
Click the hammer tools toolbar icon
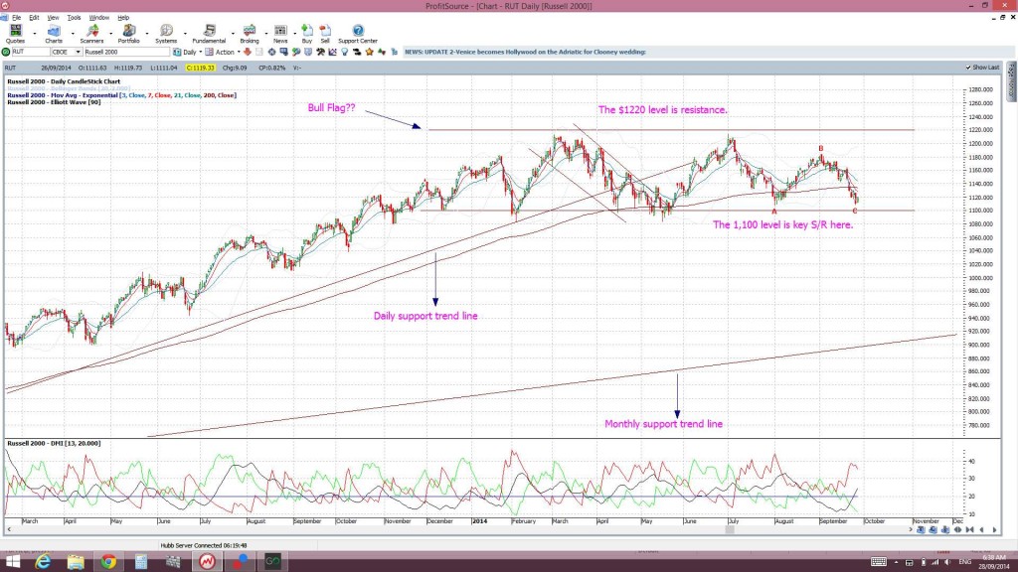coord(320,52)
